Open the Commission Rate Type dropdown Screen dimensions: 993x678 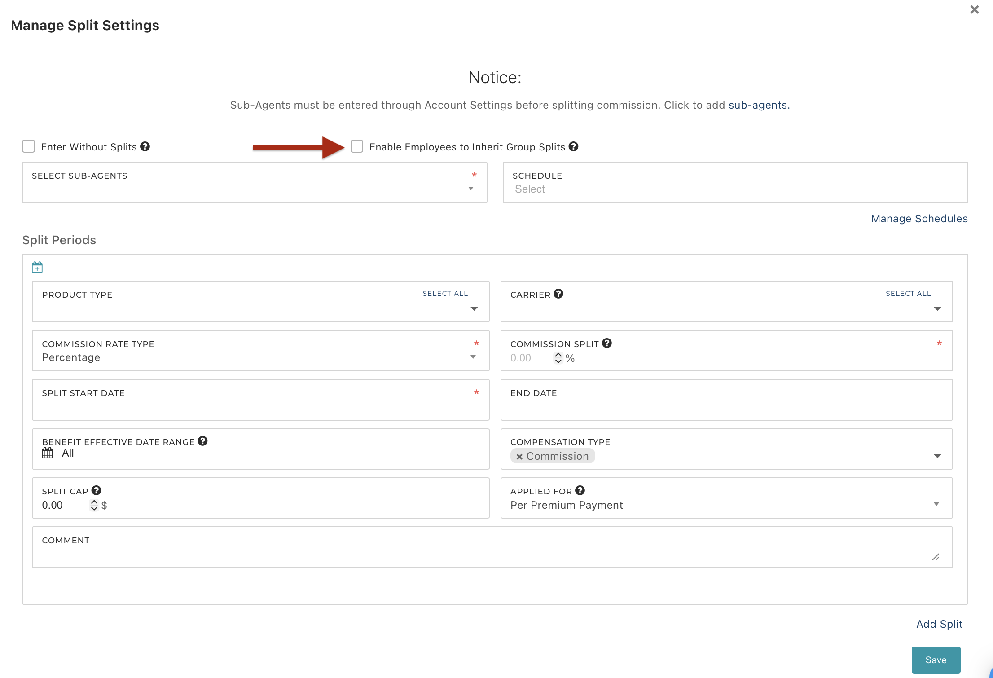[x=473, y=357]
